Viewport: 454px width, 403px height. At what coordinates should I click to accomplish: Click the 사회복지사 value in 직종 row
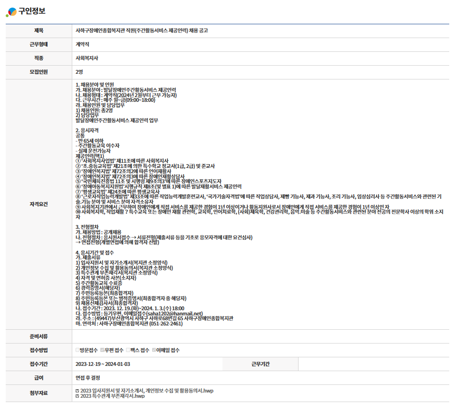pyautogui.click(x=87, y=58)
